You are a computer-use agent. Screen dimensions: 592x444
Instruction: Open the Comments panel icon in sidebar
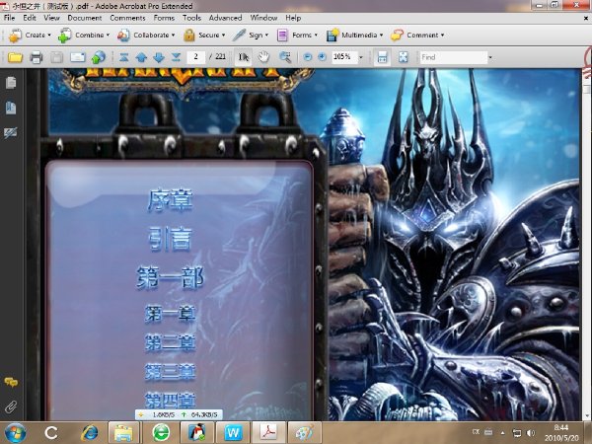pos(11,383)
